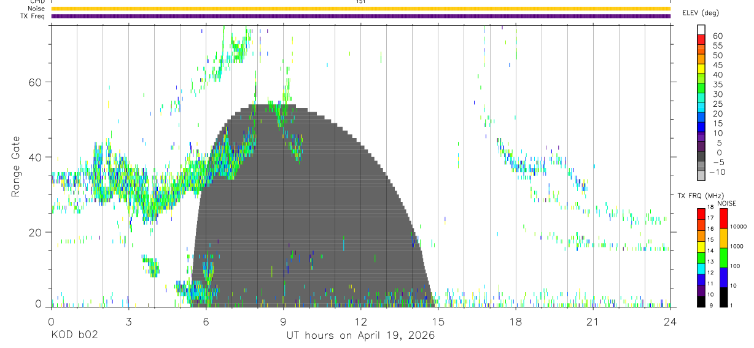Click the 'KOD b02' radar beam label
This screenshot has height=348, width=754.
coord(74,336)
